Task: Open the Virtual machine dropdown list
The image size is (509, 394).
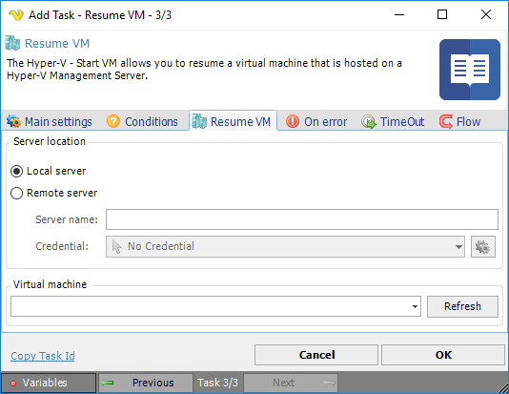Action: [415, 306]
